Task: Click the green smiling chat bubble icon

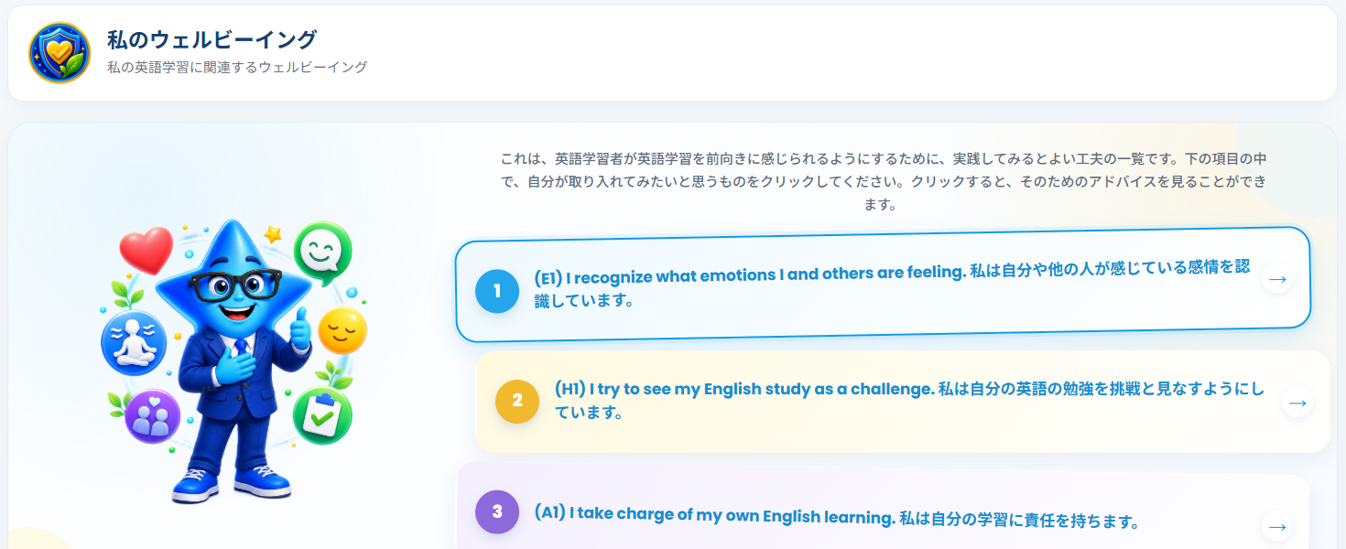Action: coord(322,249)
